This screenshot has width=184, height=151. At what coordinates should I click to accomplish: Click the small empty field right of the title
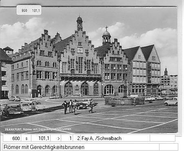(168, 147)
